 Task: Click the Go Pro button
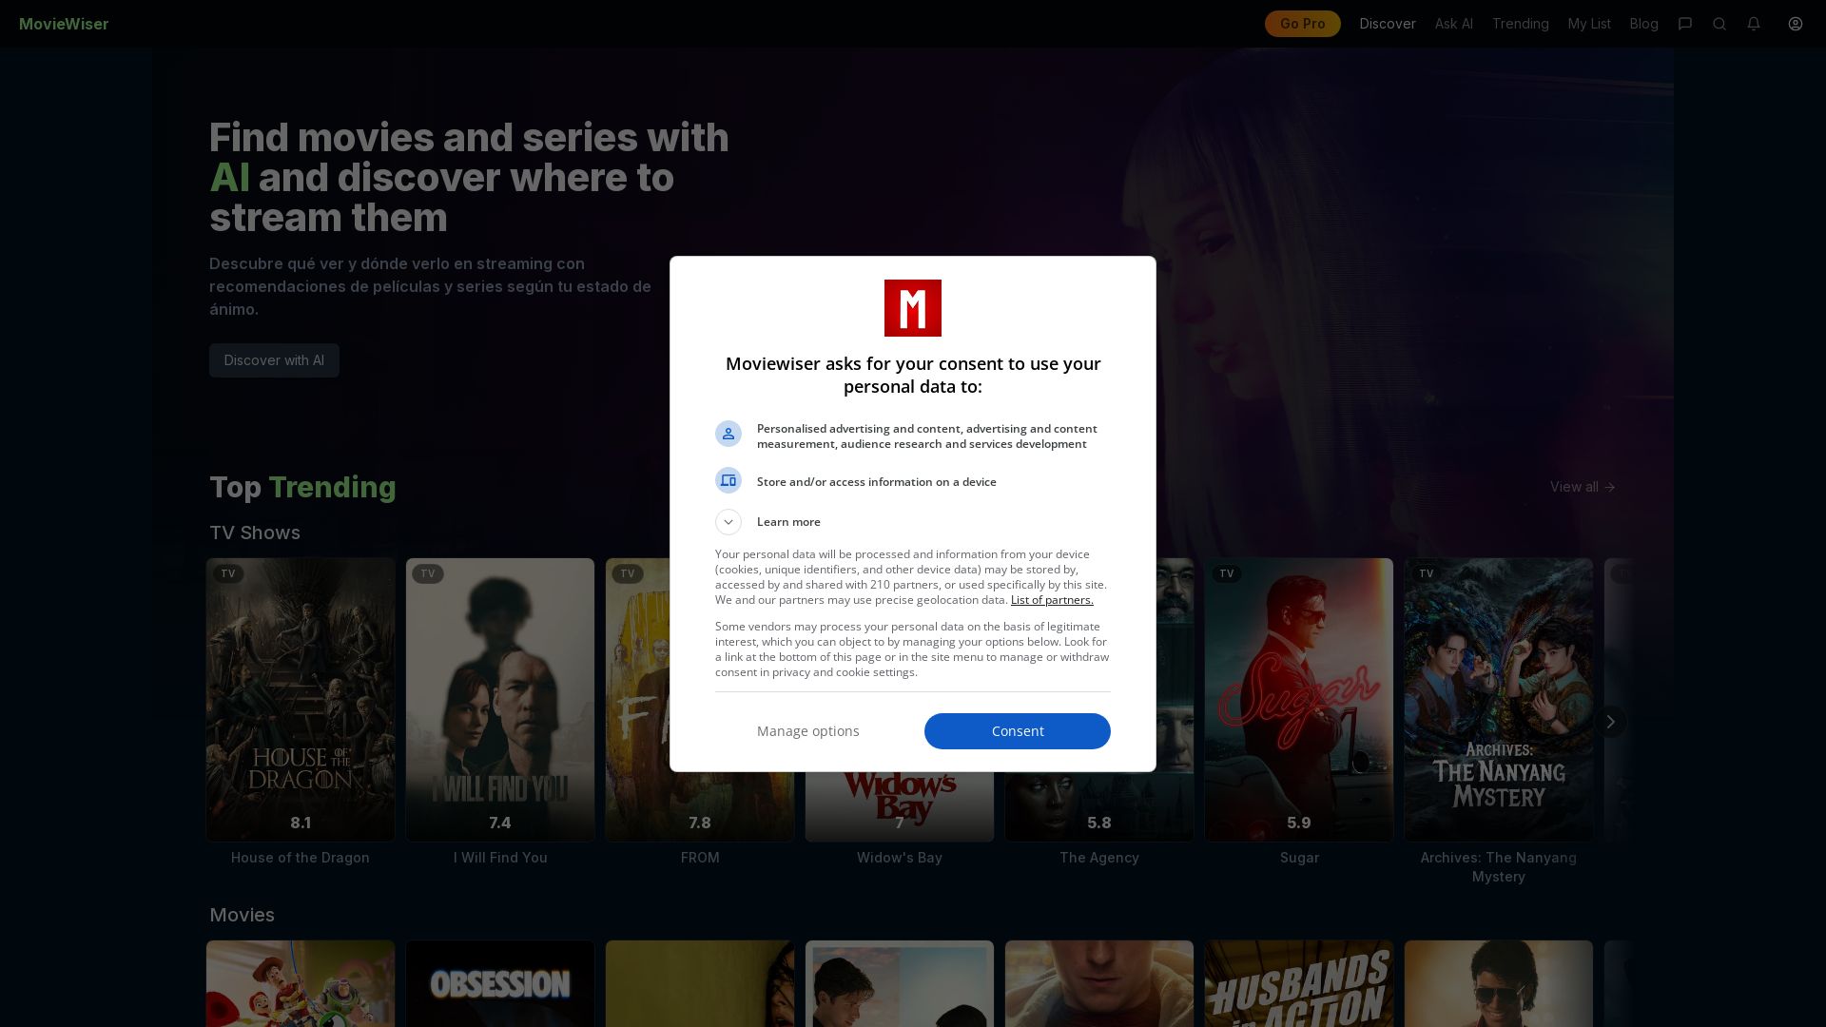[x=1302, y=24]
